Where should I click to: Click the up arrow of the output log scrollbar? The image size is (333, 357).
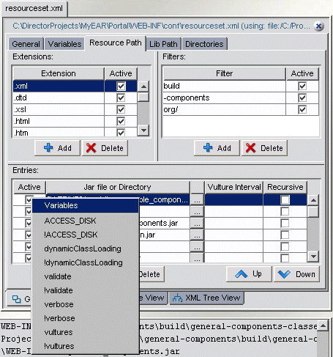[x=323, y=325]
